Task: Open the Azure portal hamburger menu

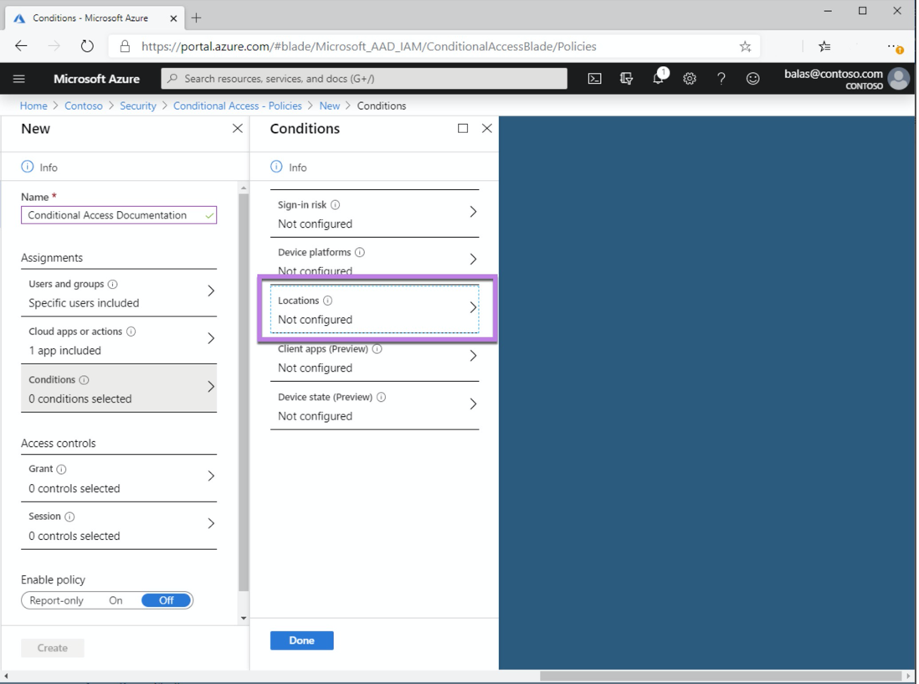Action: pyautogui.click(x=18, y=79)
